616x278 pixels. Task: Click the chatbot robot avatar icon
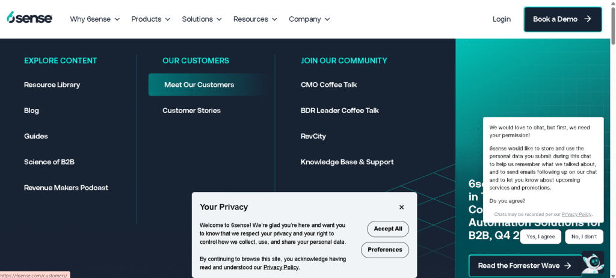(x=593, y=262)
